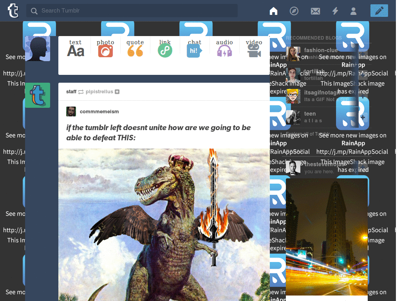
Task: Click the Tumblr logo in header
Action: (13, 11)
